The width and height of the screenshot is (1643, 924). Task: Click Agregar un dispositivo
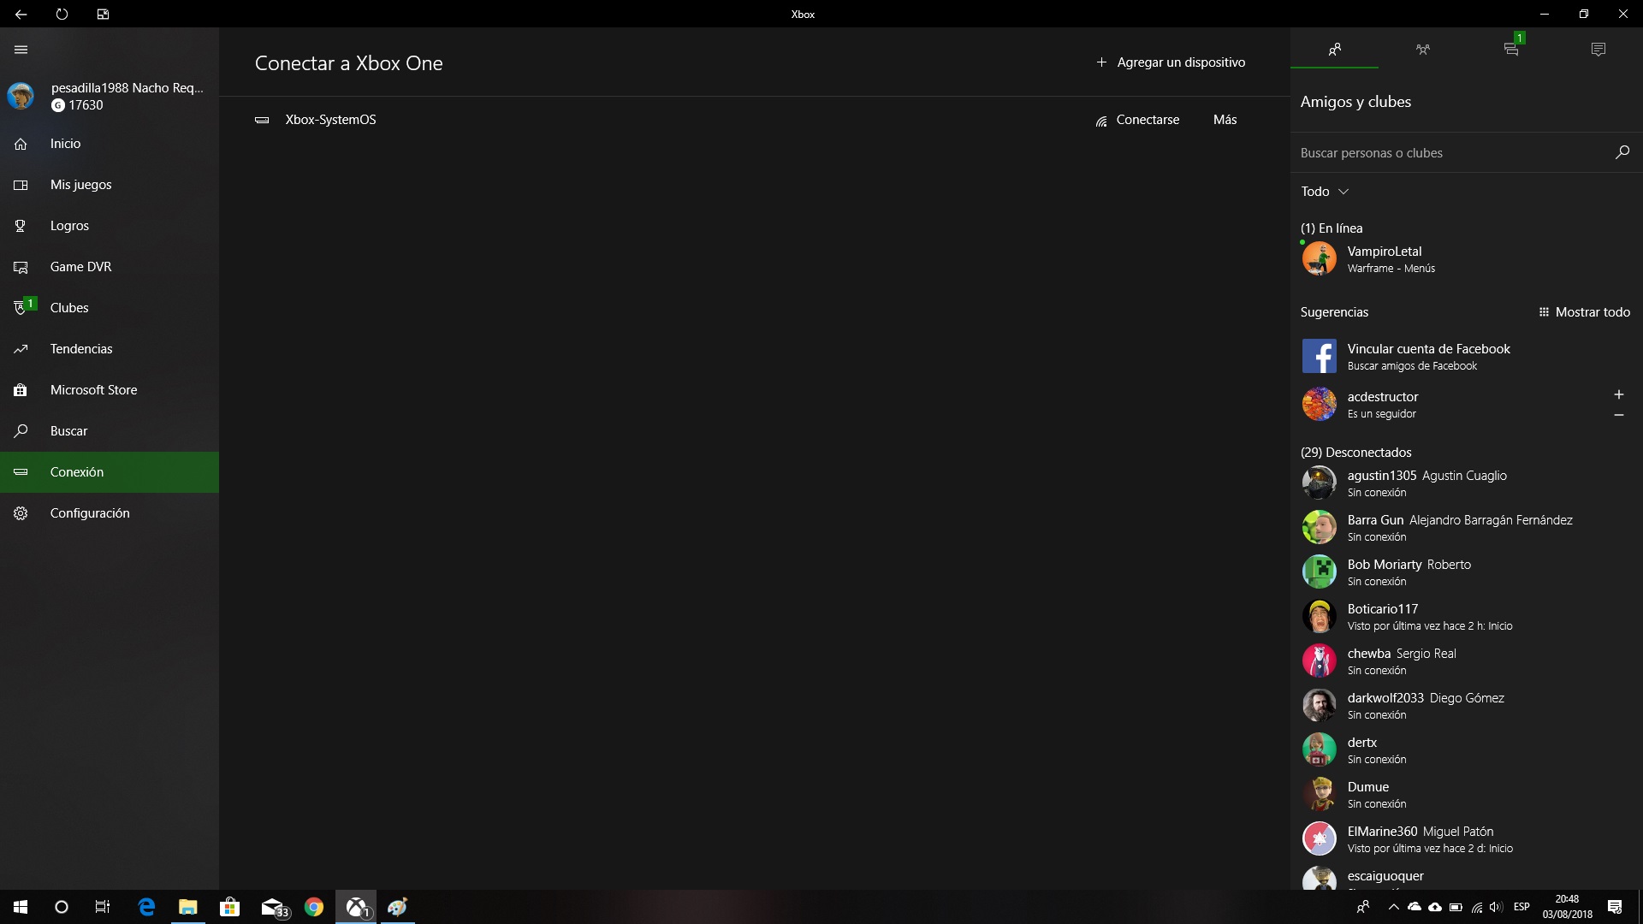pos(1171,62)
